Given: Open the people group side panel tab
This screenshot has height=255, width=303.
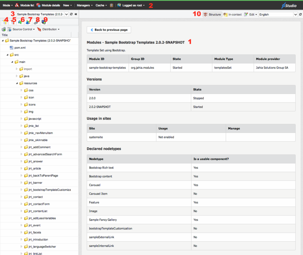Looking at the screenshot, I should tap(28, 23).
